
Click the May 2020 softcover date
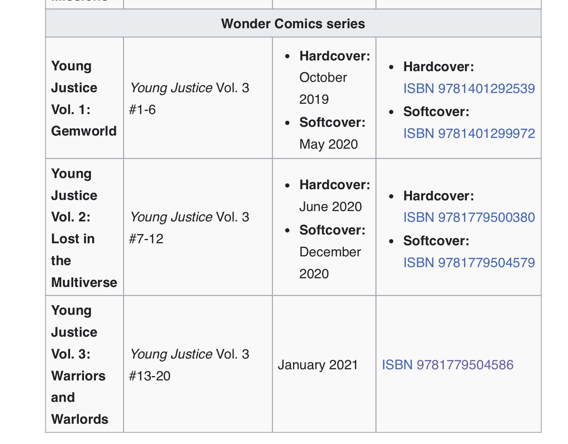click(328, 144)
